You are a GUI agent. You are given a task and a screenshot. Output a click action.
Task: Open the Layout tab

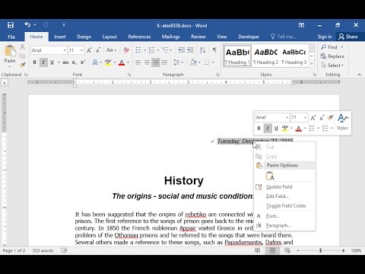click(x=109, y=37)
